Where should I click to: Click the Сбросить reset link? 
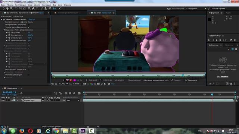coord(31,19)
